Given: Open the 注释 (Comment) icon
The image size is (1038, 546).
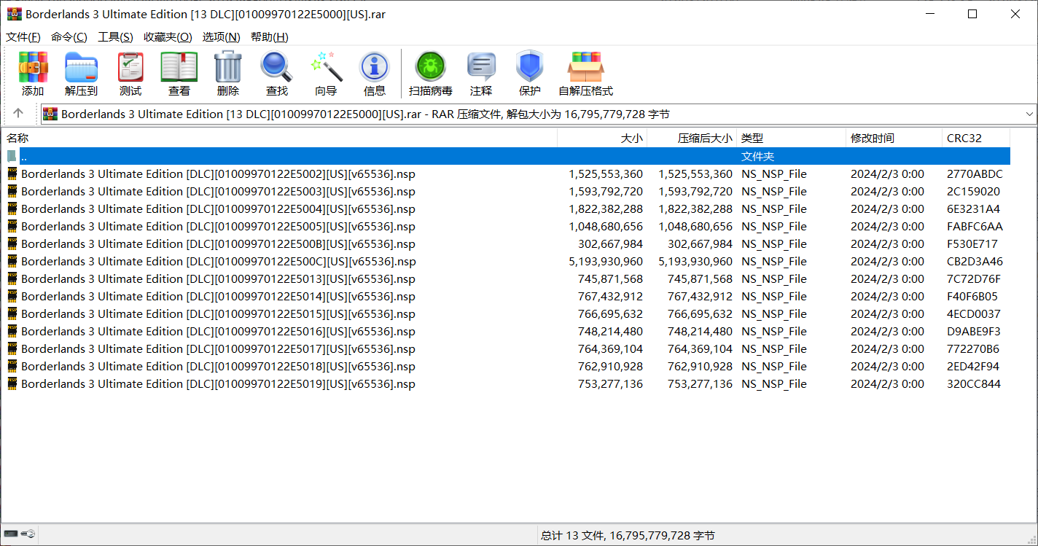Looking at the screenshot, I should [481, 67].
